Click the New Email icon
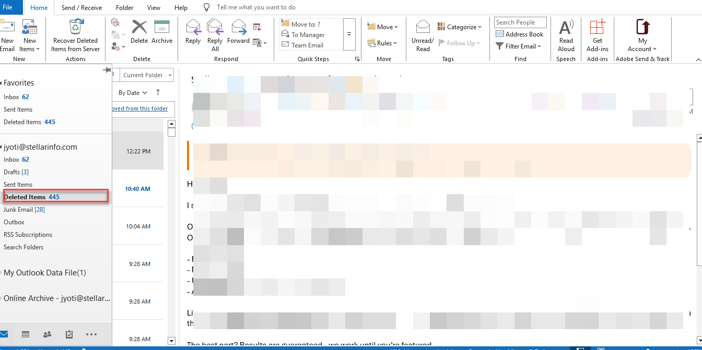This screenshot has width=702, height=350. [6, 27]
